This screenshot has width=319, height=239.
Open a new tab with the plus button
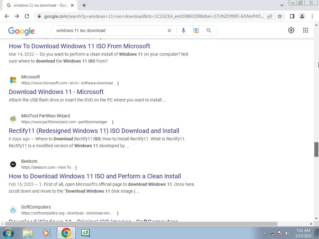coord(84,6)
